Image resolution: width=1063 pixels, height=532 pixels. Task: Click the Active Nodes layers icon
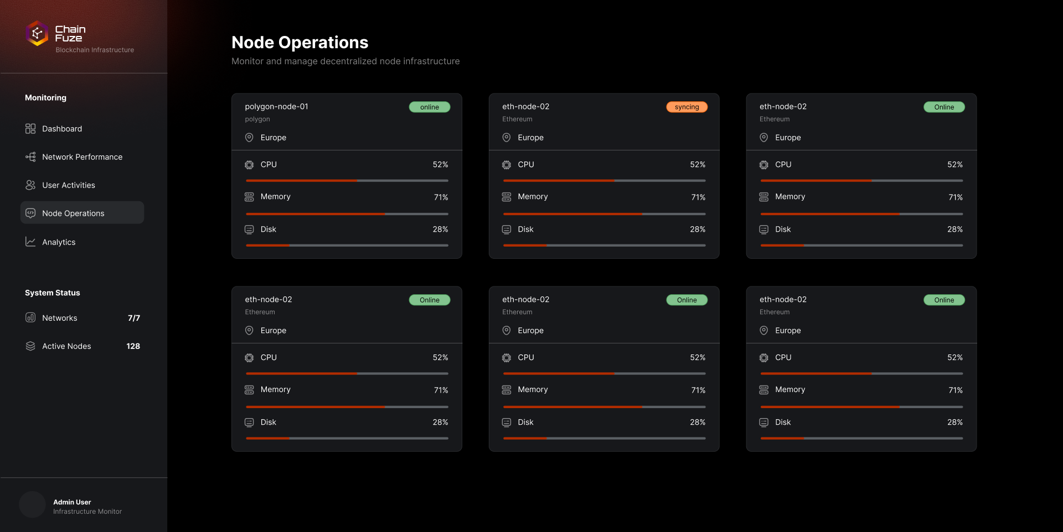[30, 346]
